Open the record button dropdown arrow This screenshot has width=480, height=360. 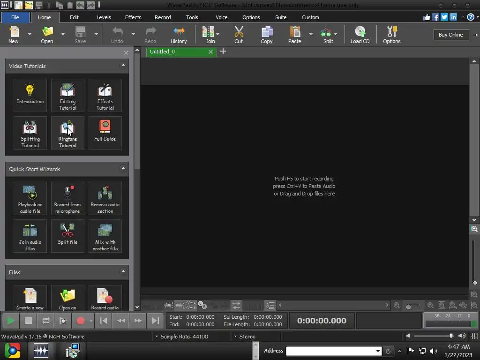pyautogui.click(x=91, y=321)
